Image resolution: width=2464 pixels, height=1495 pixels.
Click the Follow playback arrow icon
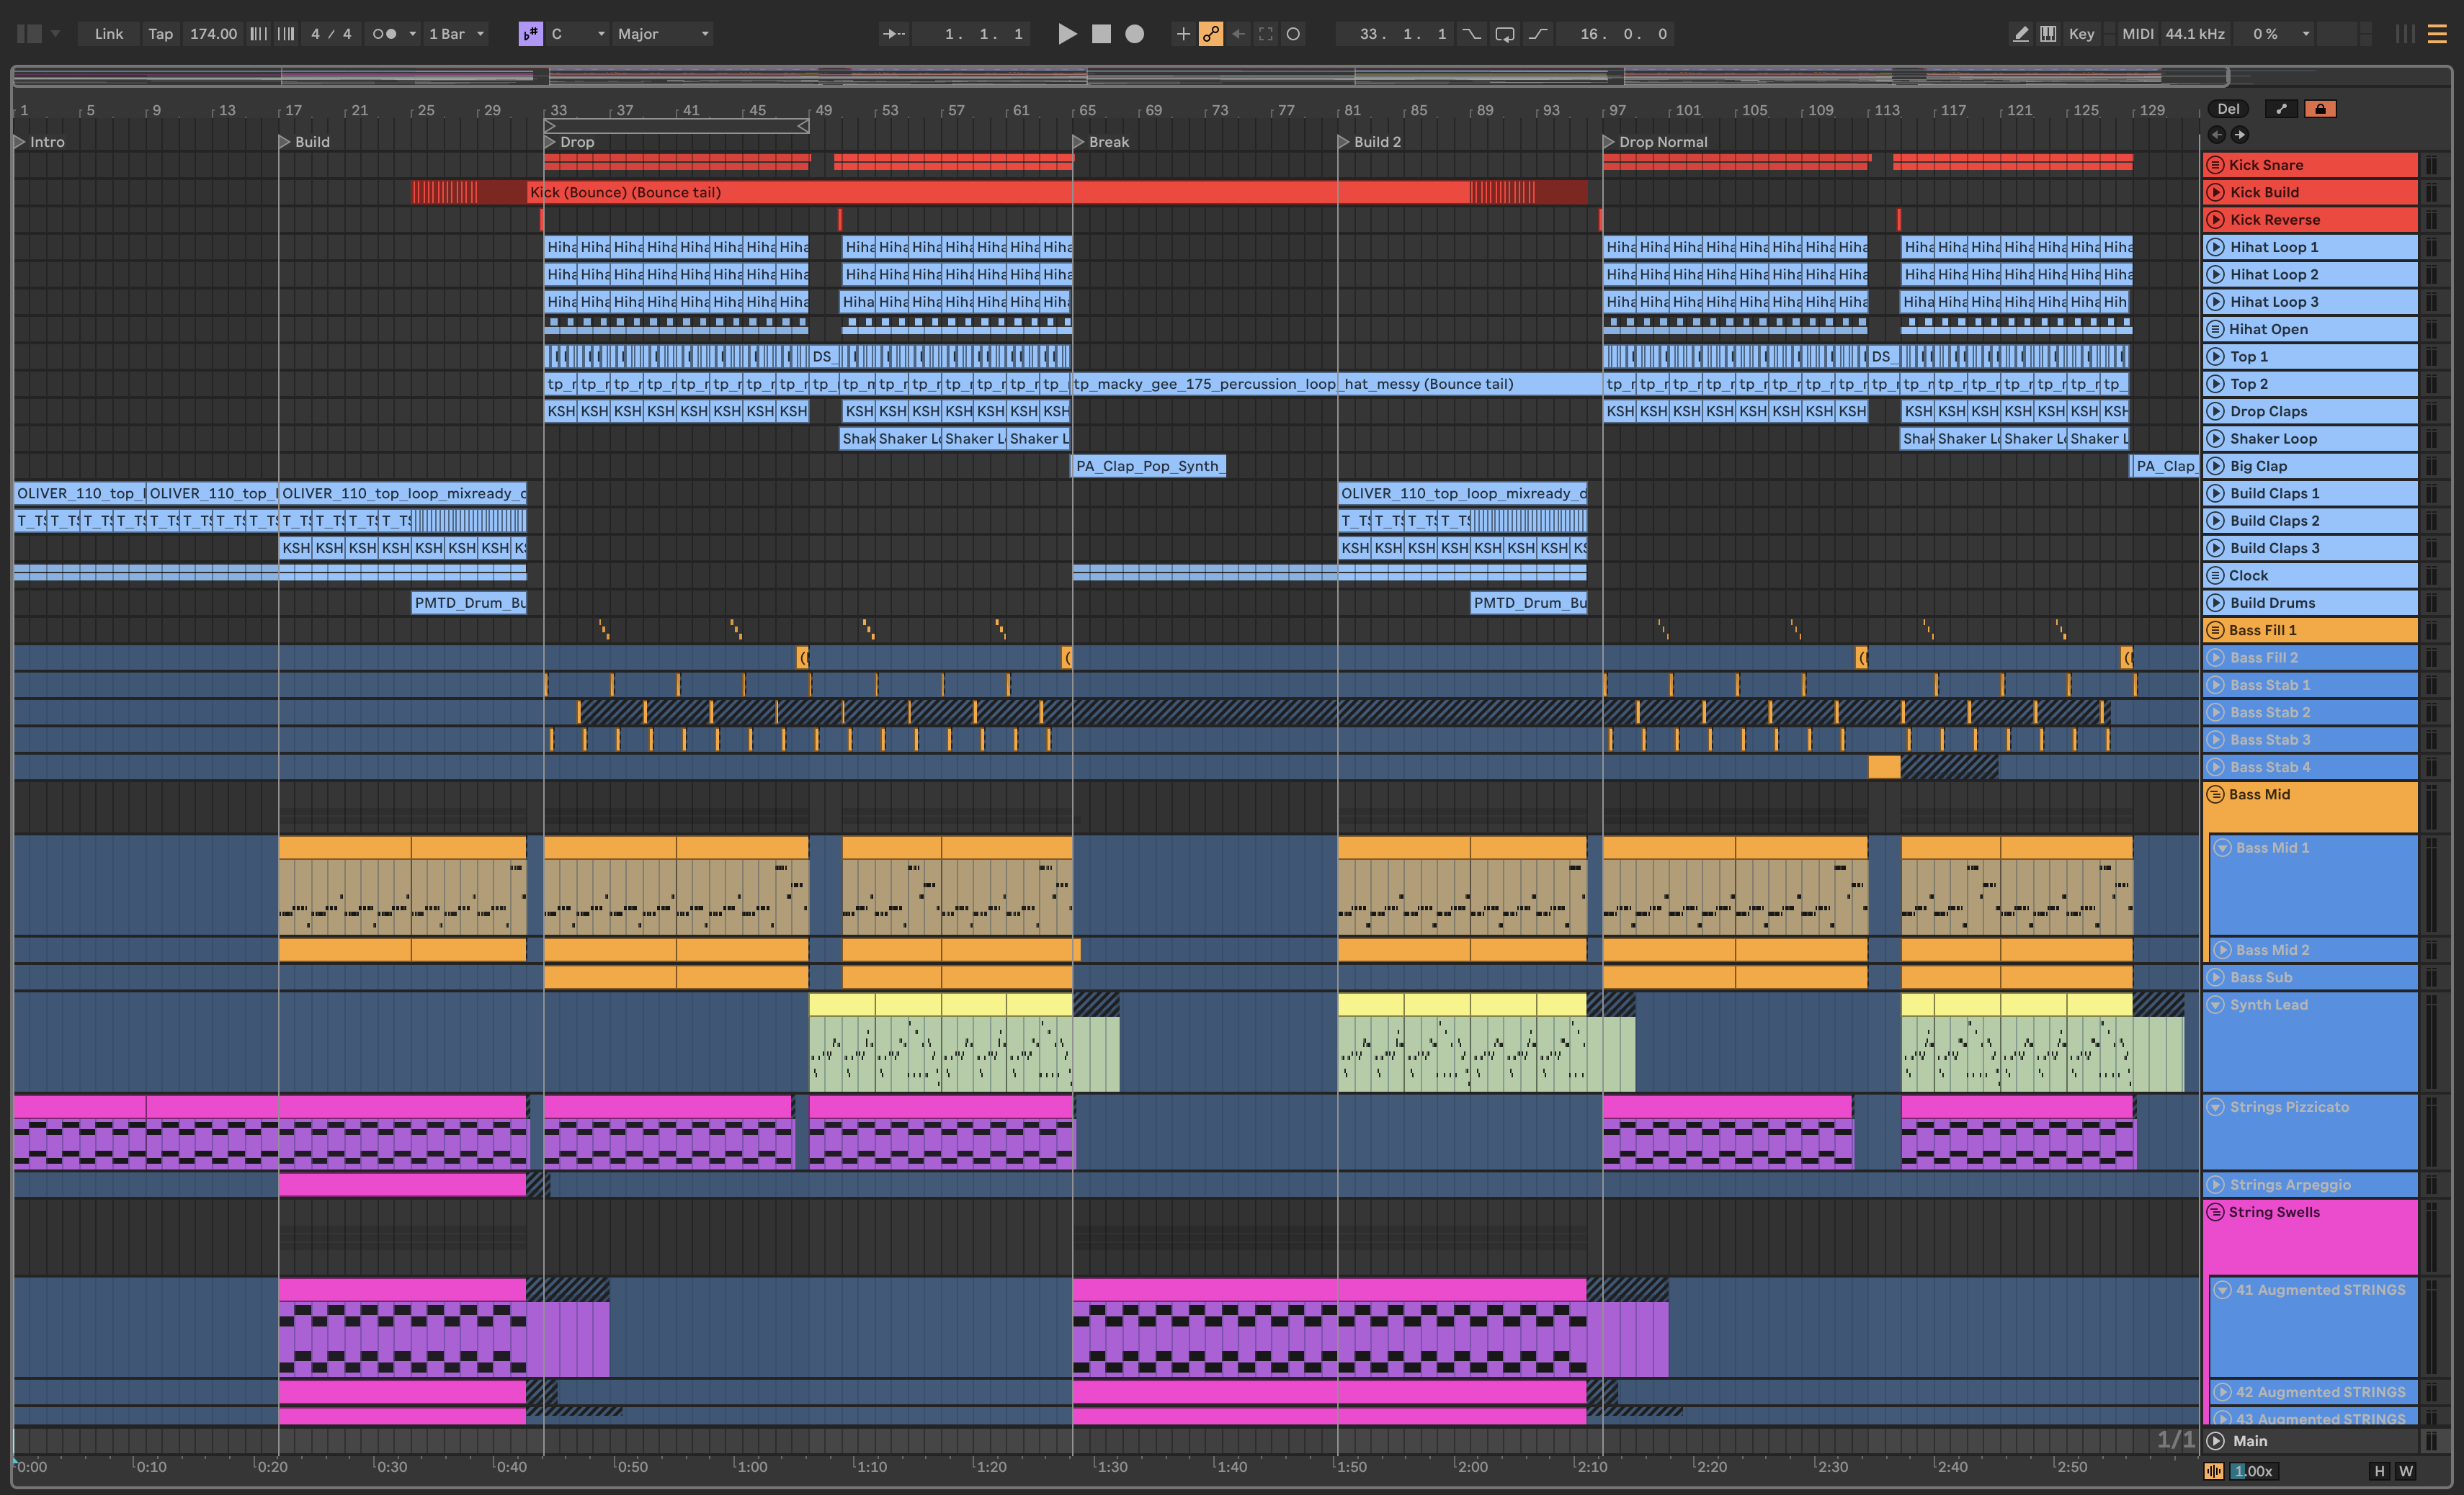pos(893,34)
